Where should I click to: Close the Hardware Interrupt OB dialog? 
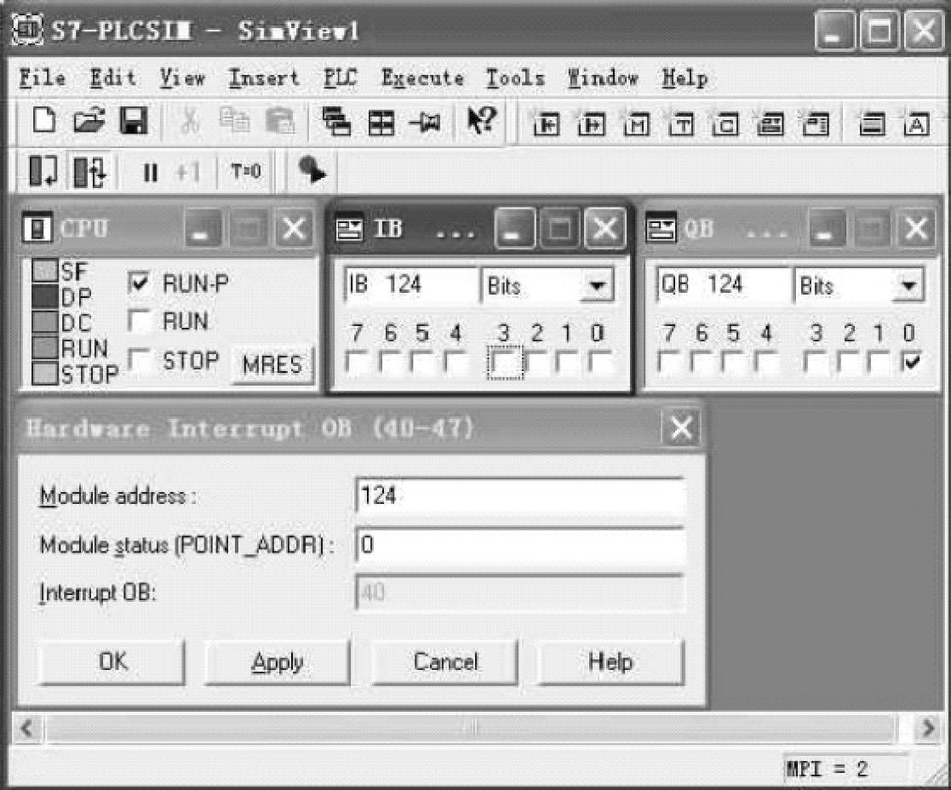pos(680,427)
